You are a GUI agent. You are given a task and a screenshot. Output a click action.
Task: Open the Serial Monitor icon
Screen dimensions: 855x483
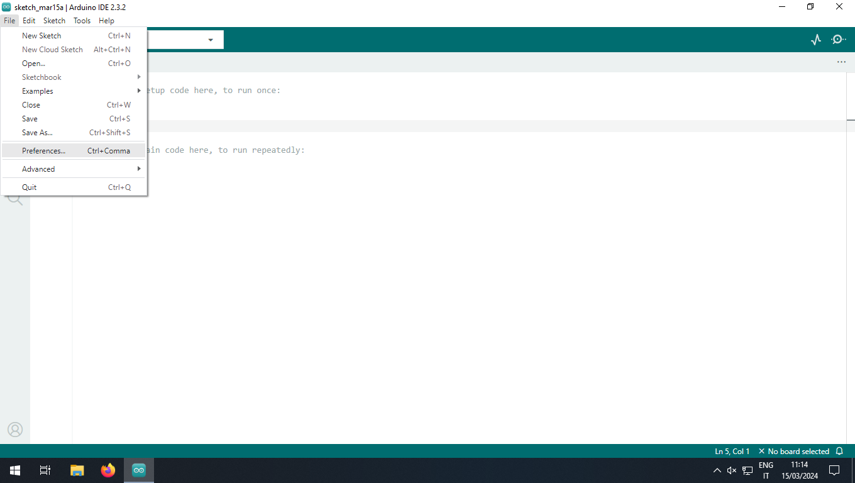pos(838,40)
